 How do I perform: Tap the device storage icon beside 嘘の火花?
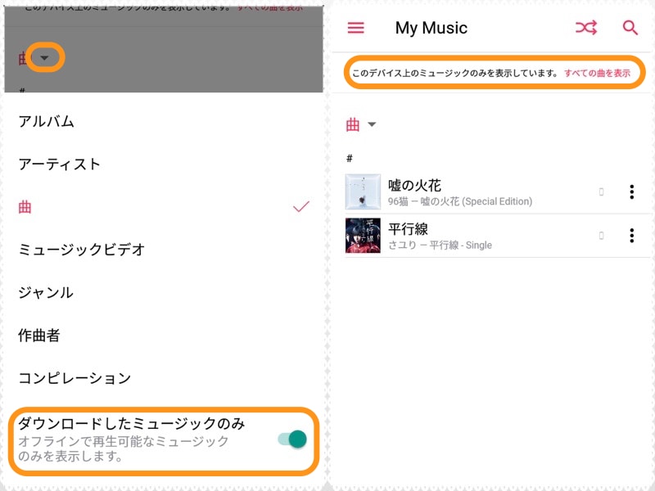pyautogui.click(x=603, y=191)
